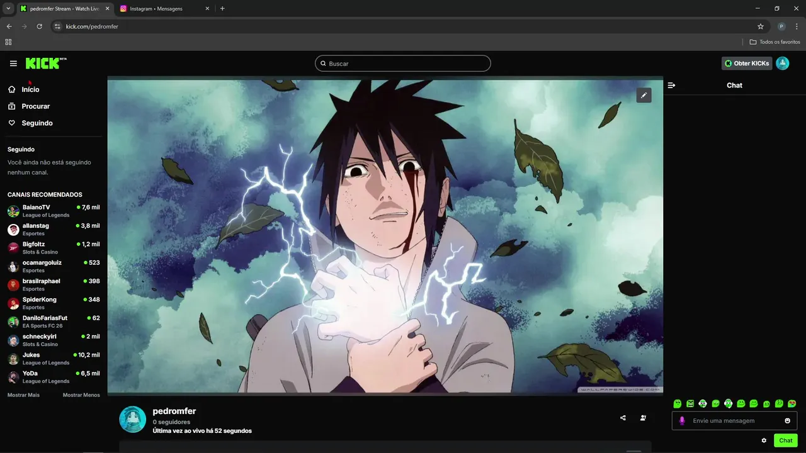Open the ocamargoluiz recommended channel
Image resolution: width=806 pixels, height=453 pixels.
pos(54,266)
